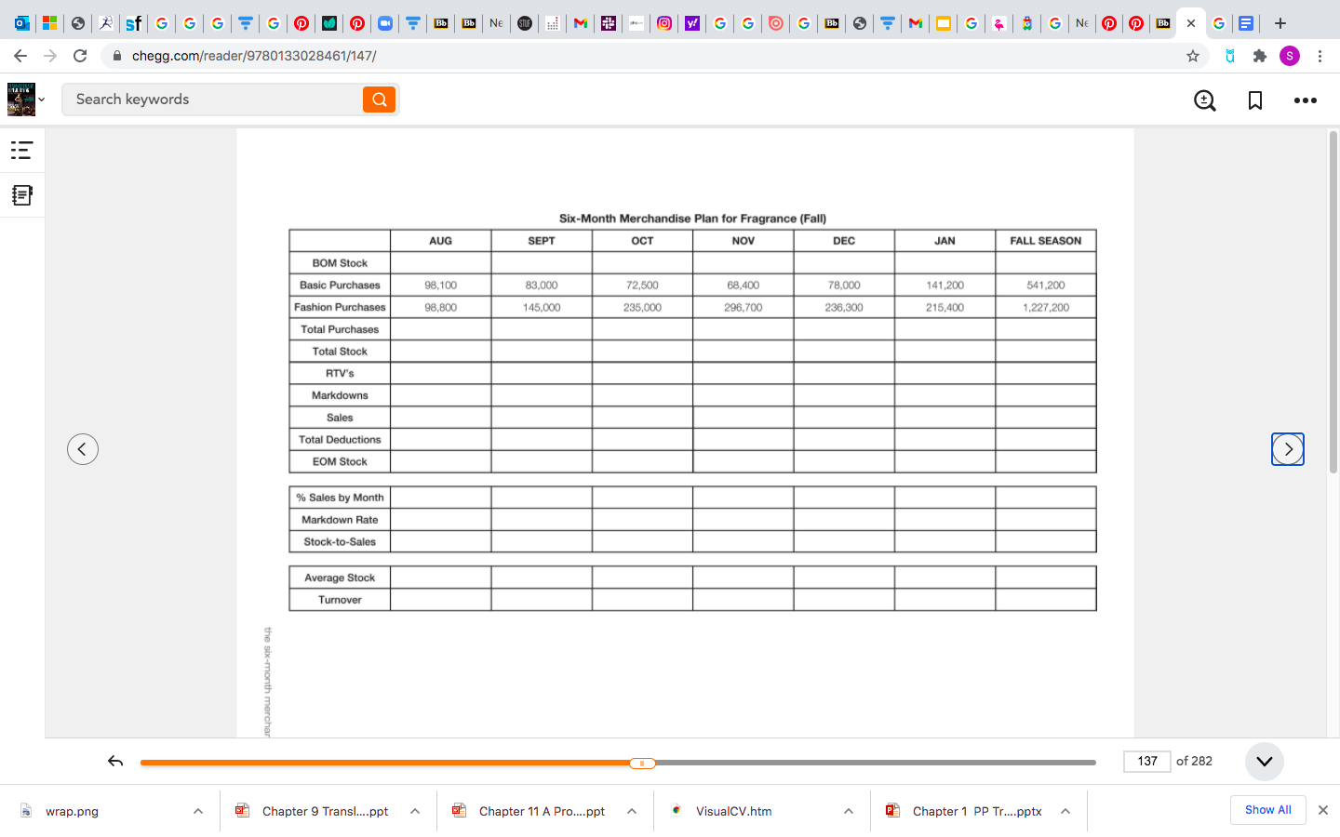Go back in browser history
Image resolution: width=1340 pixels, height=837 pixels.
(x=20, y=56)
